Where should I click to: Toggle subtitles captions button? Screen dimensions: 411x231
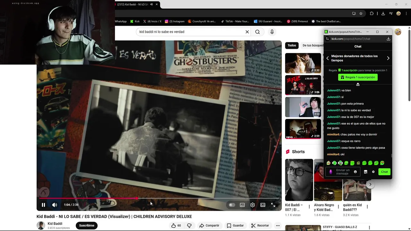pyautogui.click(x=242, y=205)
